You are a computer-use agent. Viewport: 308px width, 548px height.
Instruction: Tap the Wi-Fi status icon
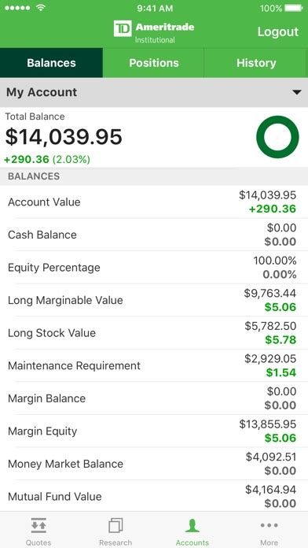pos(41,8)
